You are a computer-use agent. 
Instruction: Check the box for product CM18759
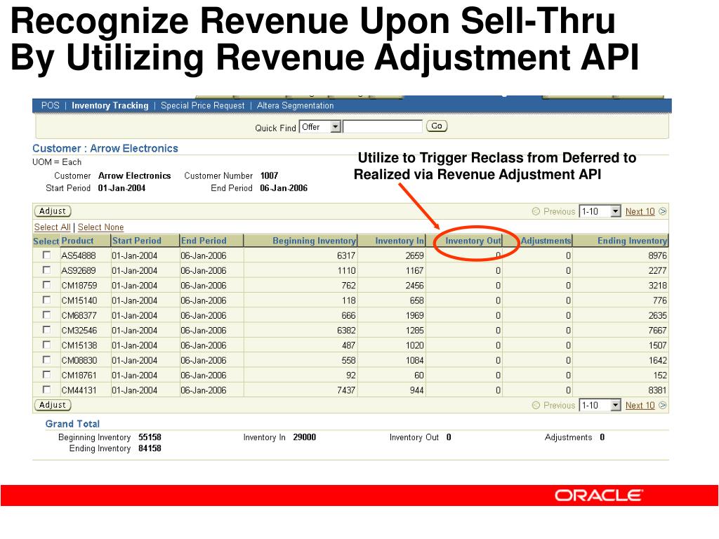(x=46, y=285)
